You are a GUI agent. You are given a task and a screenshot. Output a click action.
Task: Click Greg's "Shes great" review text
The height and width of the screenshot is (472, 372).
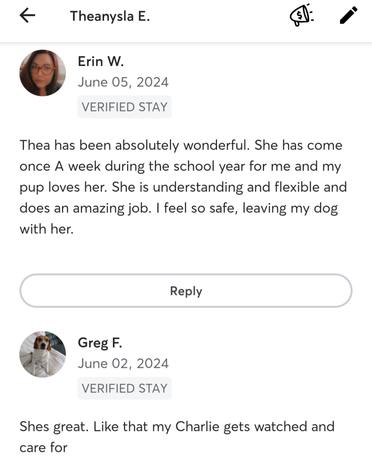[x=54, y=427]
